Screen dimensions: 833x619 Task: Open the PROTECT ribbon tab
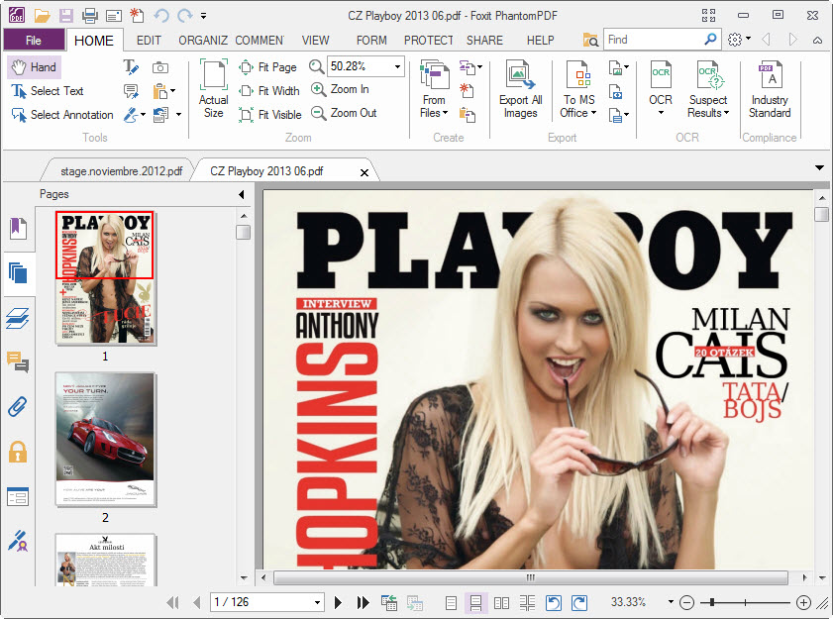point(428,41)
